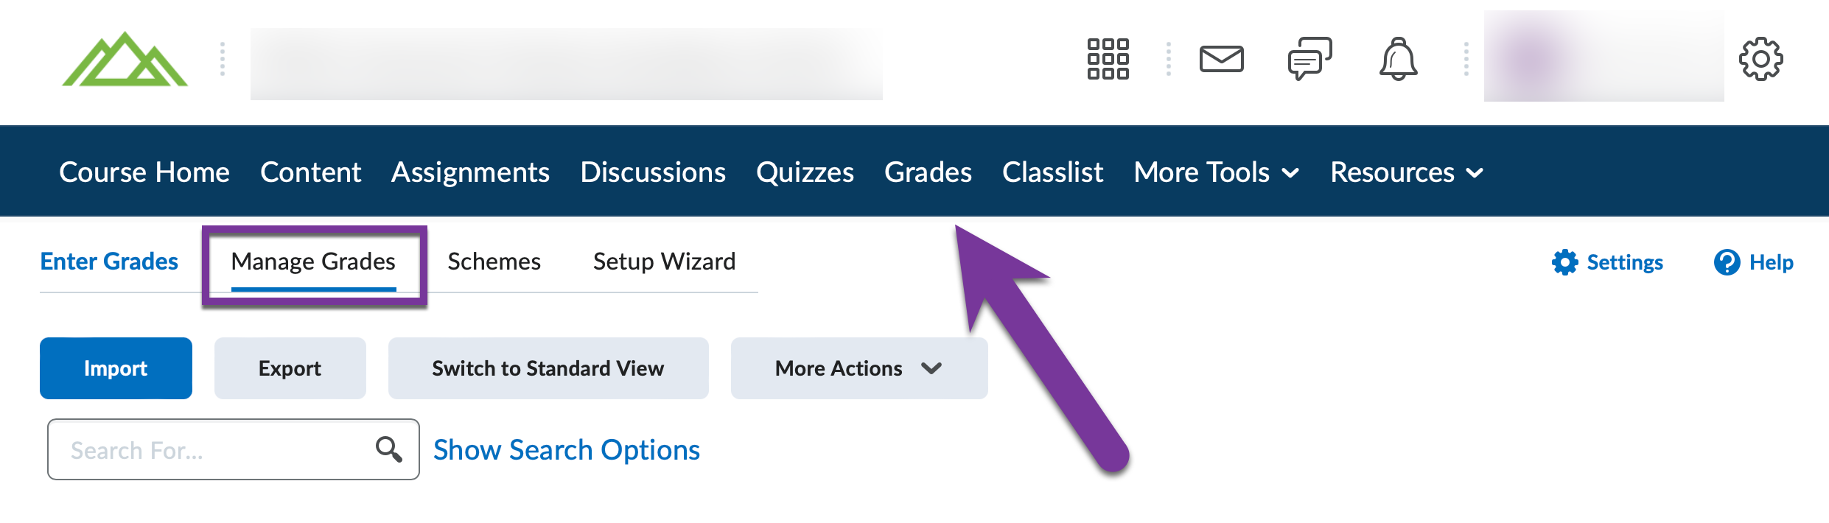Image resolution: width=1829 pixels, height=523 pixels.
Task: Open the Schemes tab
Action: tap(494, 261)
